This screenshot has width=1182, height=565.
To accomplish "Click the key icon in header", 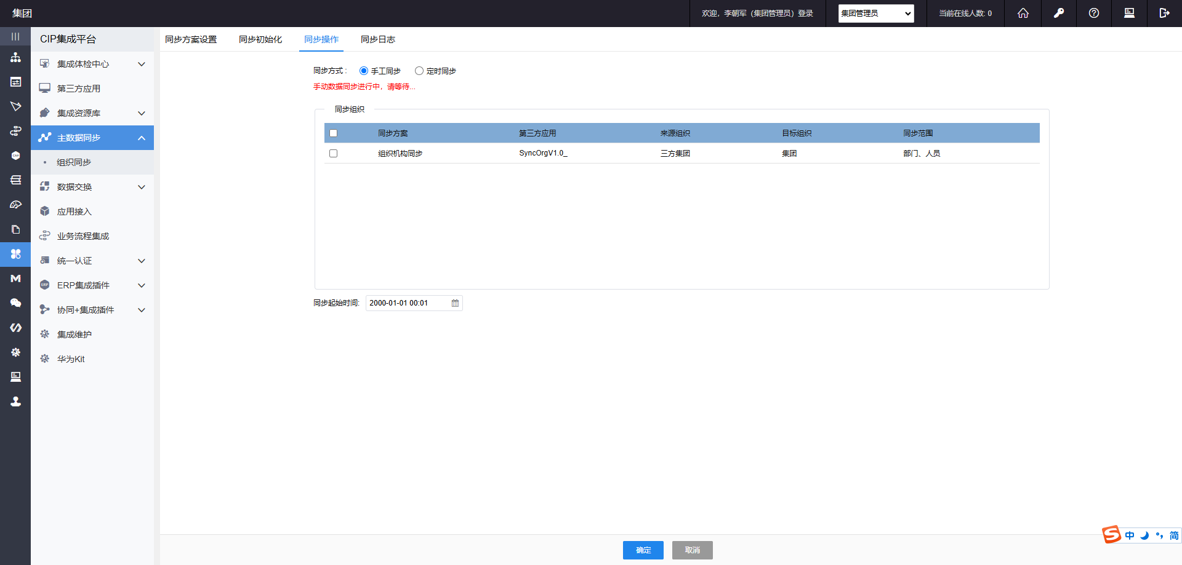I will tap(1058, 13).
